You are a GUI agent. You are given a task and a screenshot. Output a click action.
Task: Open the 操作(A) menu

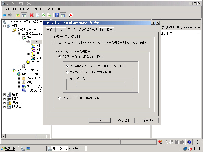[x=25, y=9]
